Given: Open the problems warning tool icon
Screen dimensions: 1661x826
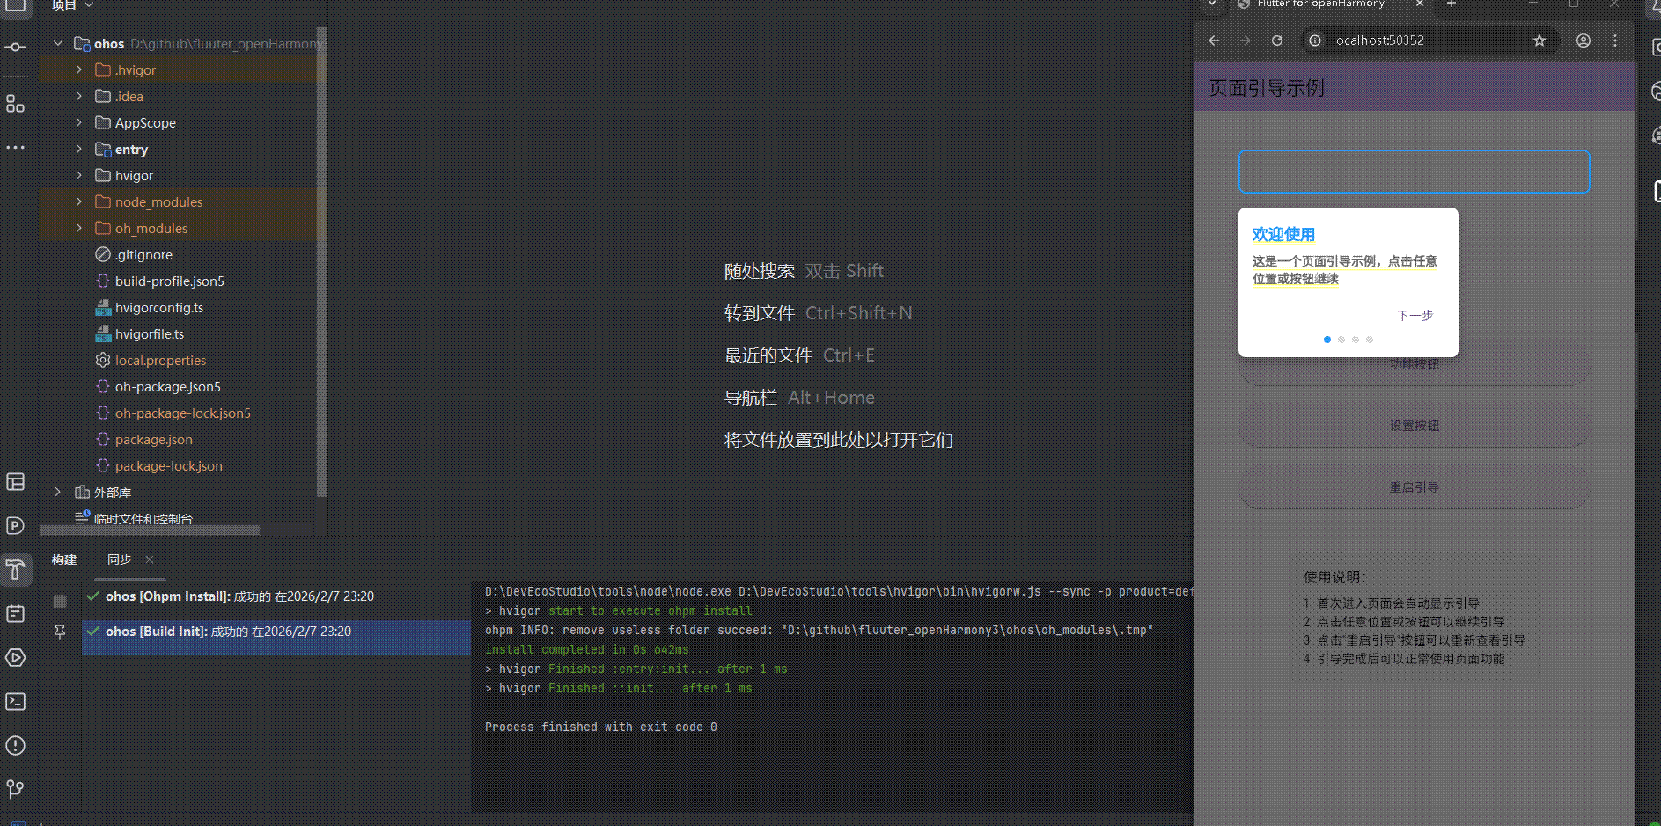Looking at the screenshot, I should tap(15, 745).
